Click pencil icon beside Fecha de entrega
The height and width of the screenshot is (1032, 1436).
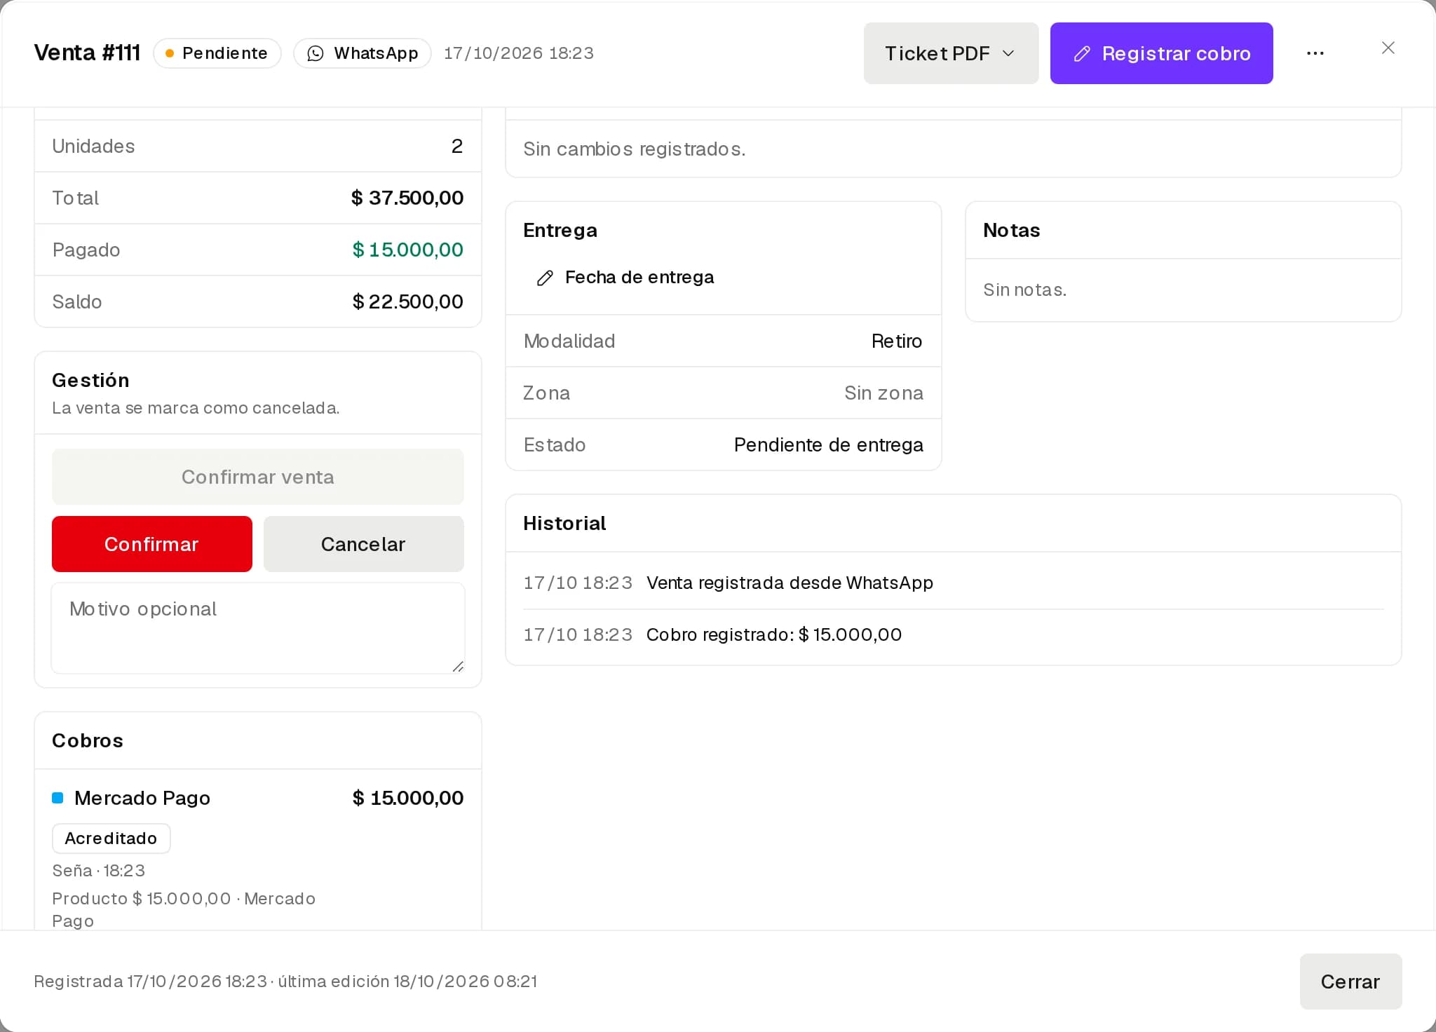click(x=545, y=278)
